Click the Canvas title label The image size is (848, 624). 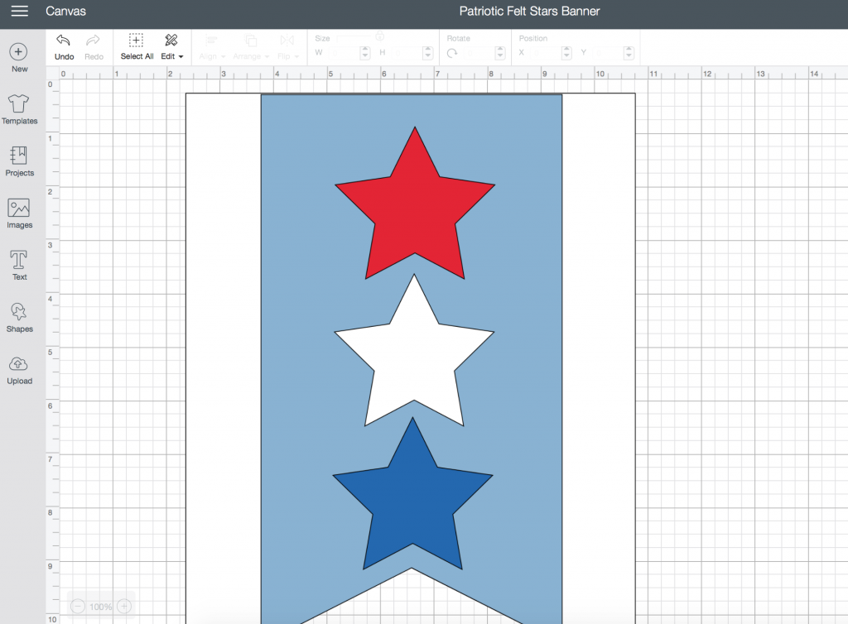[x=65, y=11]
